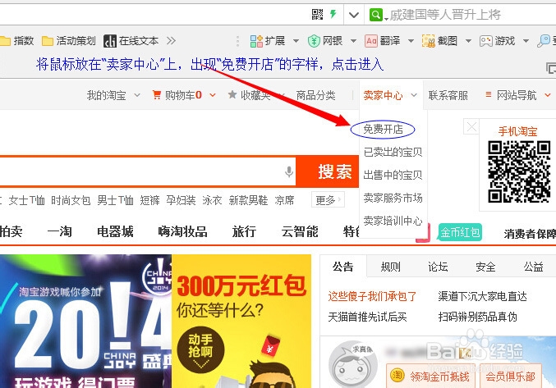Open 商品分类 in the top navigation
Image resolution: width=556 pixels, height=388 pixels.
[x=315, y=95]
